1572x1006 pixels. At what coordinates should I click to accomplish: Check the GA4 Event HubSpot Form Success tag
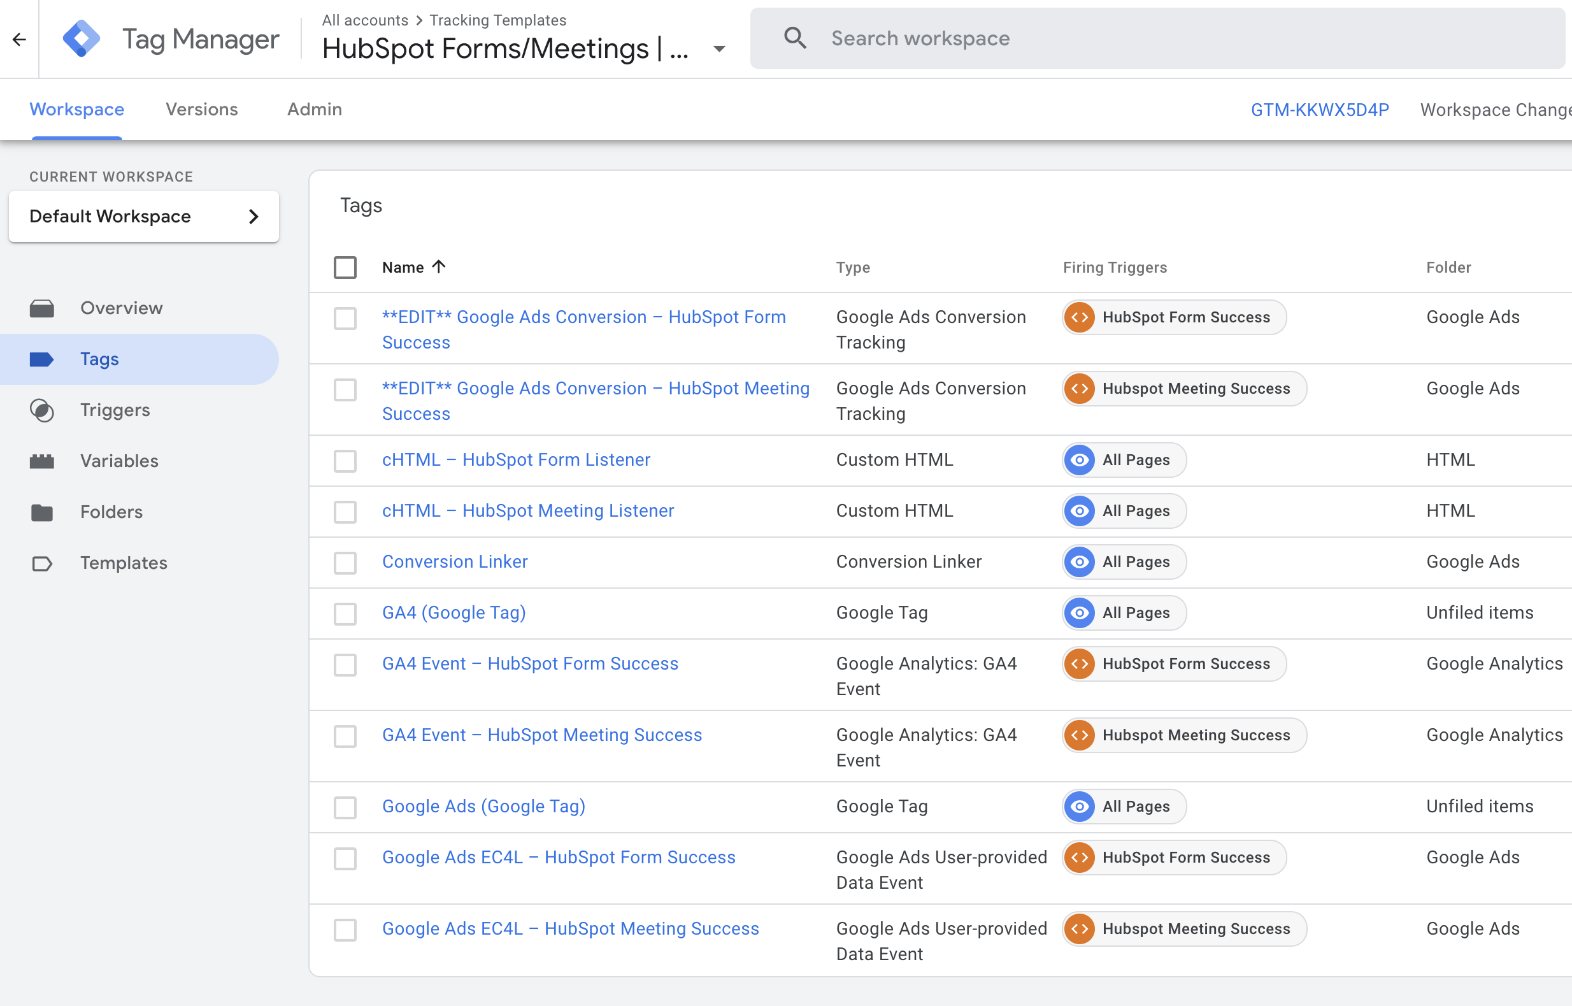coord(345,665)
